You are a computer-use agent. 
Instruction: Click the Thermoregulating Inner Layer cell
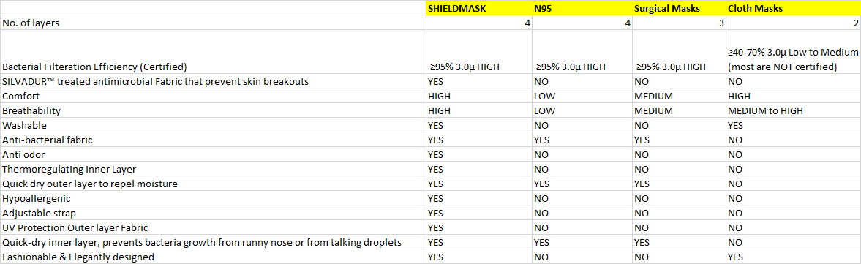click(x=214, y=169)
